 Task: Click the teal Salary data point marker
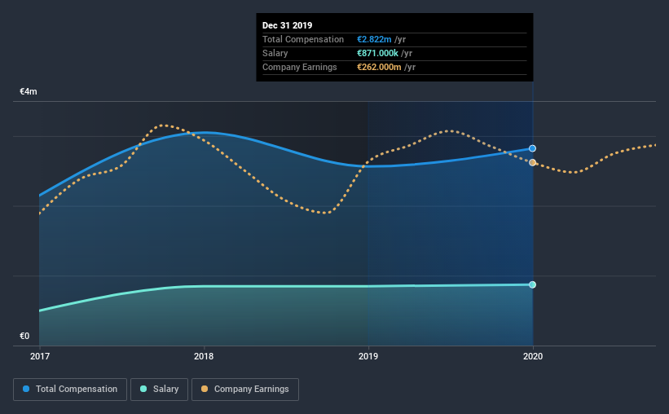click(x=532, y=284)
